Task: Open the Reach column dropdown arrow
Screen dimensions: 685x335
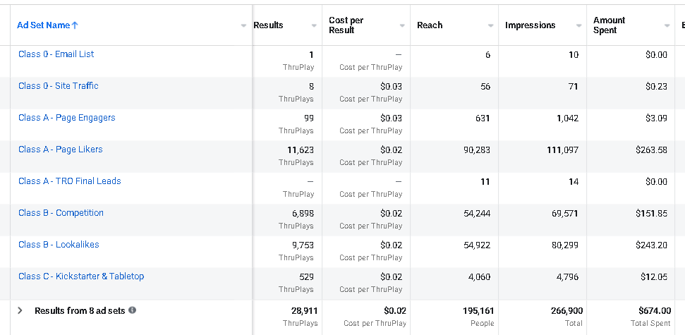Action: [x=490, y=25]
